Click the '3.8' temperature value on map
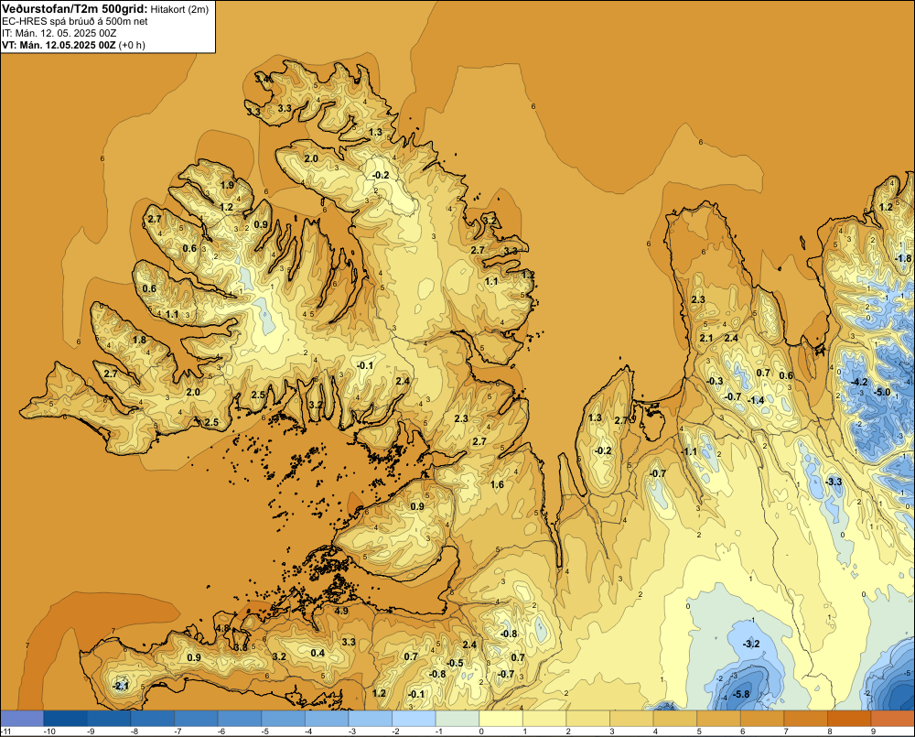Screen dimensions: 915x737 (241, 647)
